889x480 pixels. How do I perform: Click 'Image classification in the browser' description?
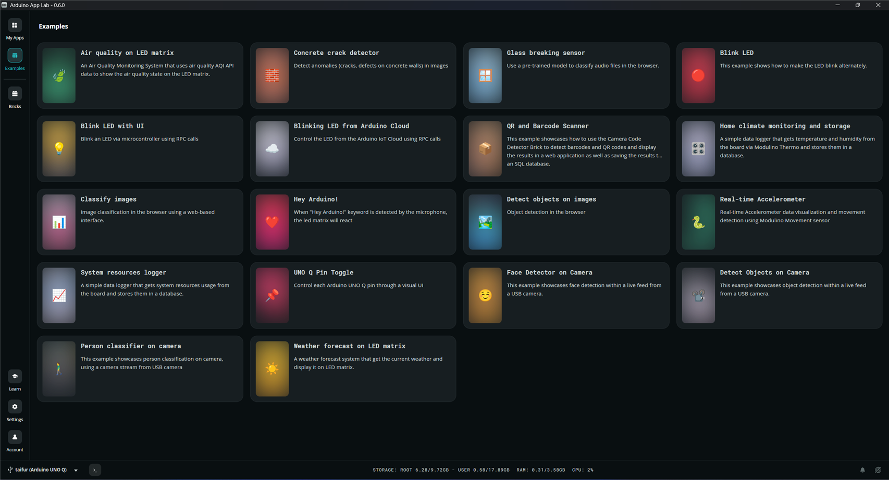(x=147, y=216)
